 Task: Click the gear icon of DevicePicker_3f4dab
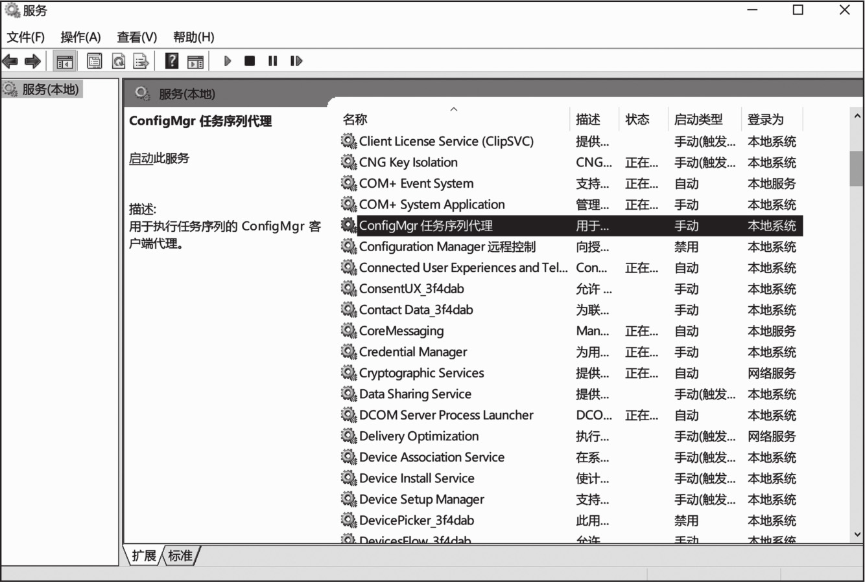(349, 520)
